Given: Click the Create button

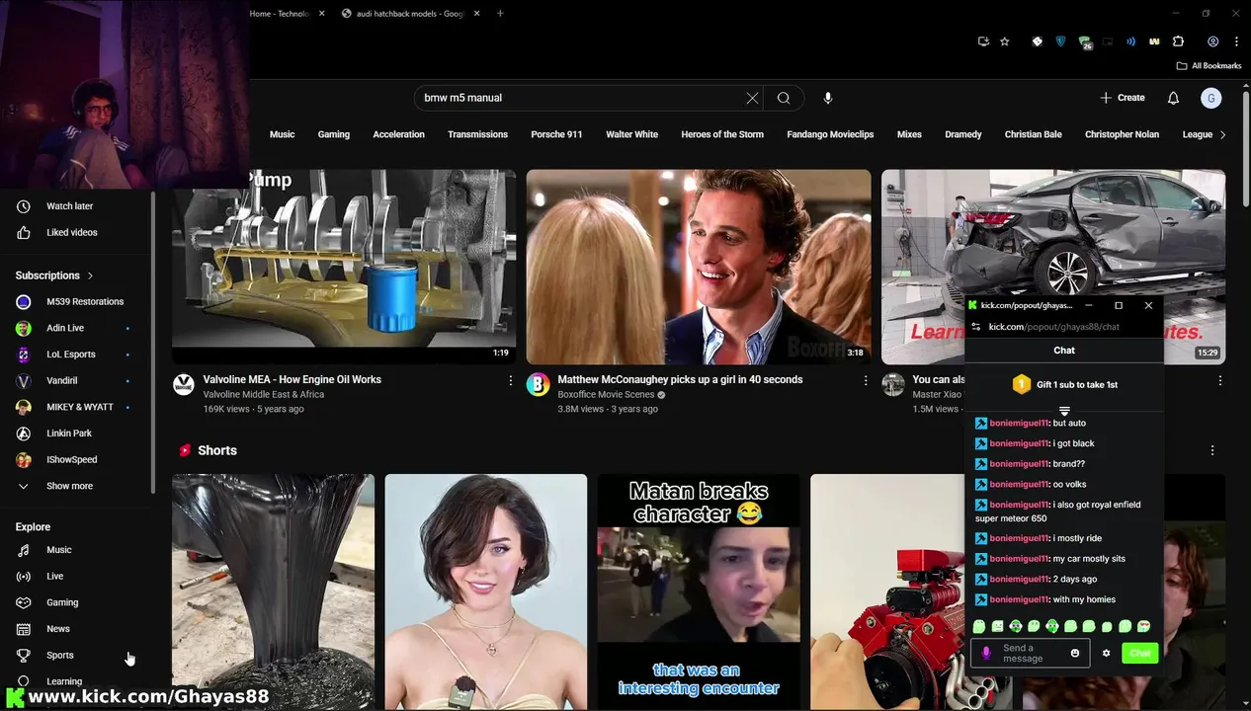Looking at the screenshot, I should 1123,98.
